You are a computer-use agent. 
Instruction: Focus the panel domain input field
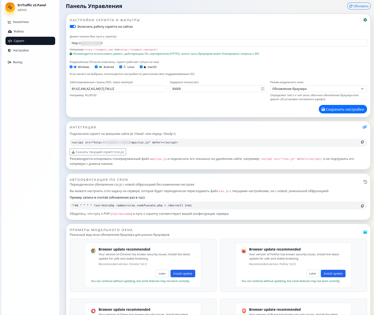[218, 43]
